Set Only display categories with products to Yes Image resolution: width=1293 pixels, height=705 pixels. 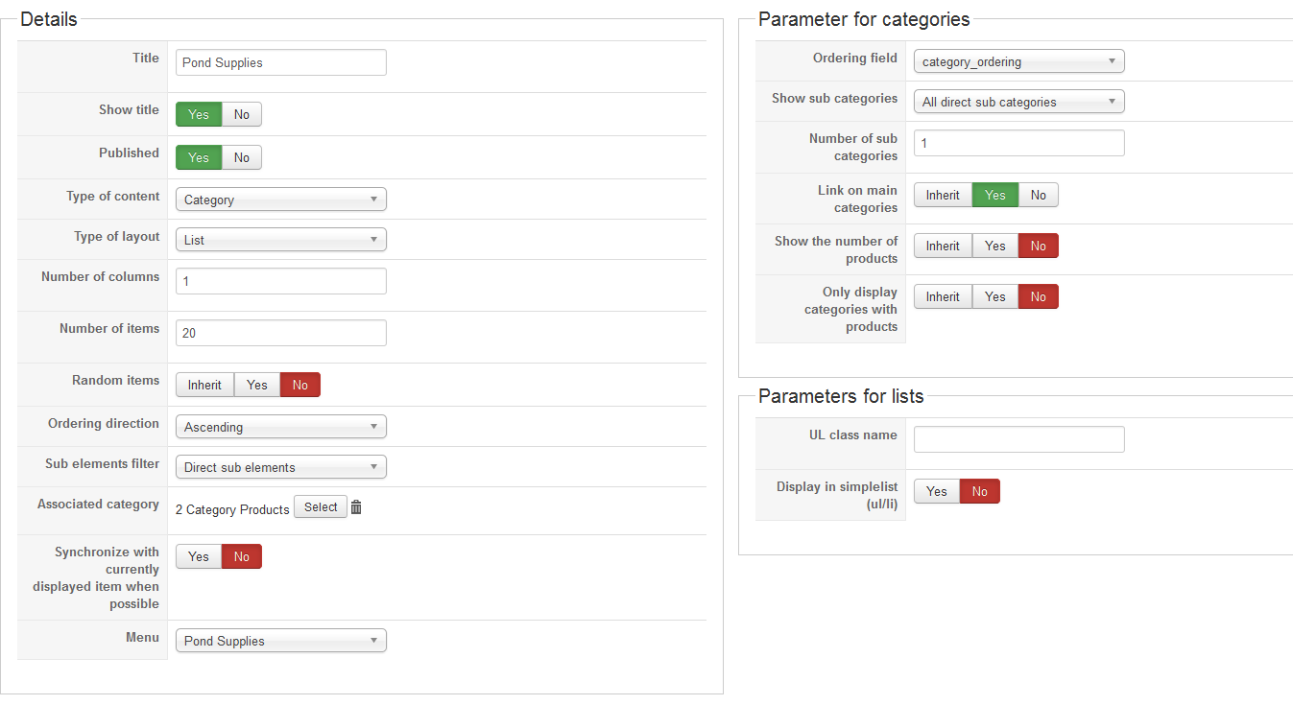(995, 297)
